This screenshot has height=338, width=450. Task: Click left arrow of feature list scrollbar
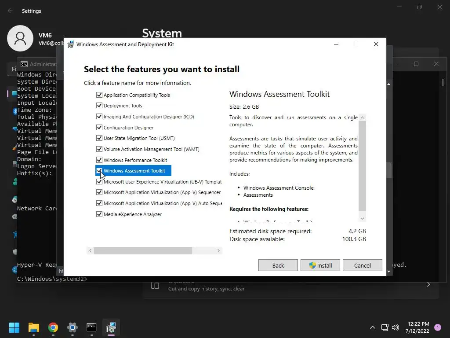[90, 250]
